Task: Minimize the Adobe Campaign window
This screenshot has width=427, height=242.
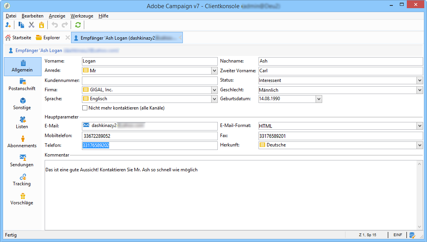Action: tap(391, 5)
